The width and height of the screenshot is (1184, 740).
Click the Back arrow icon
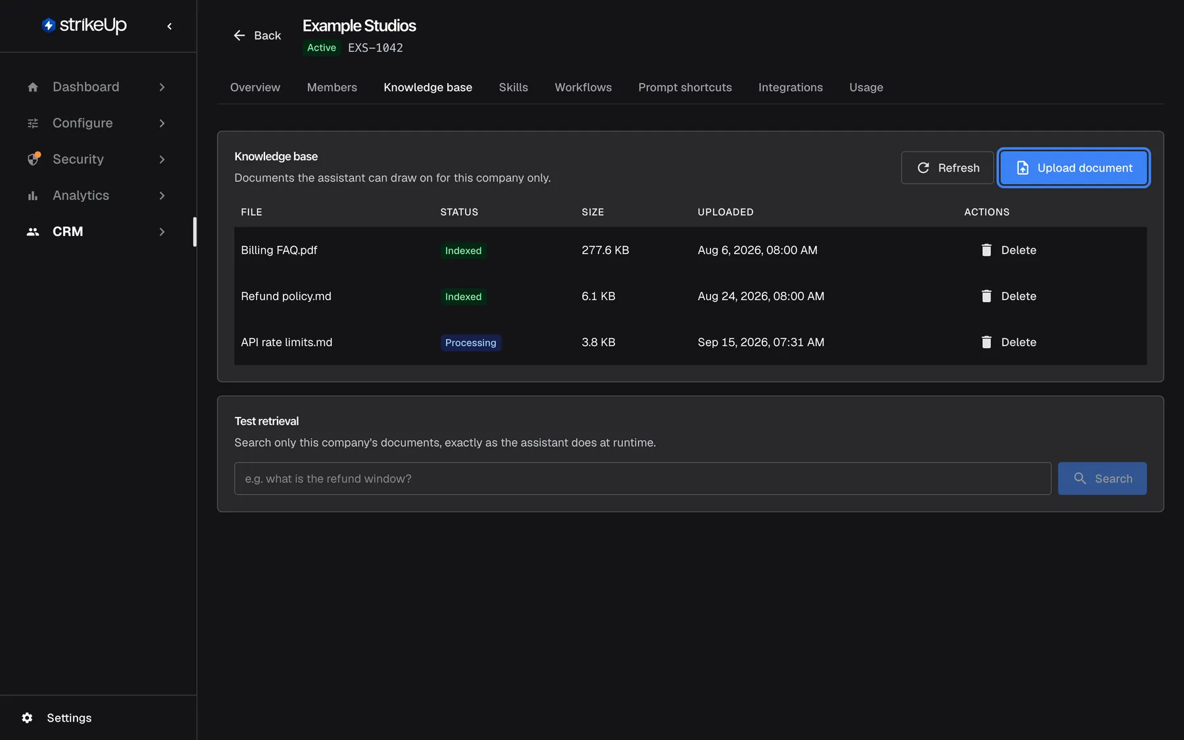coord(239,36)
